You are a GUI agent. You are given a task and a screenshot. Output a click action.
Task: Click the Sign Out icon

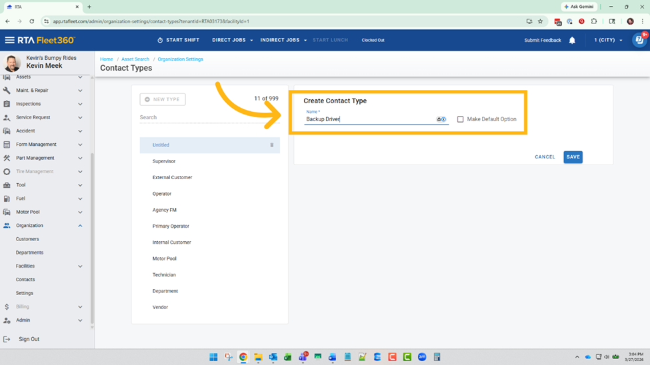pos(7,339)
